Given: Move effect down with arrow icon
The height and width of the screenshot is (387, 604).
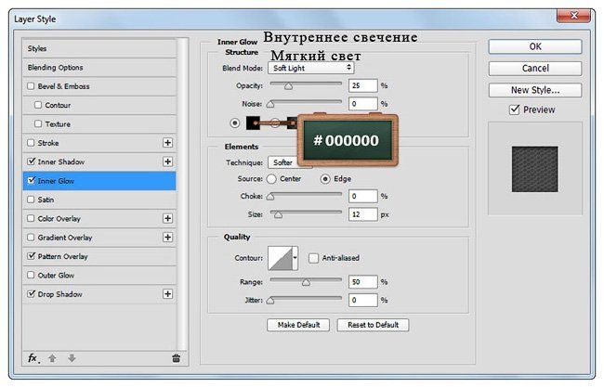Looking at the screenshot, I should (x=72, y=358).
